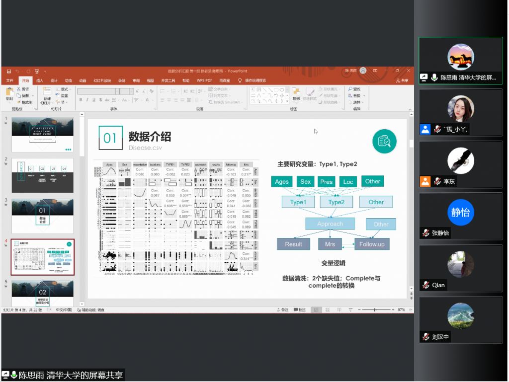Click the Notes button in status bar

point(282,309)
